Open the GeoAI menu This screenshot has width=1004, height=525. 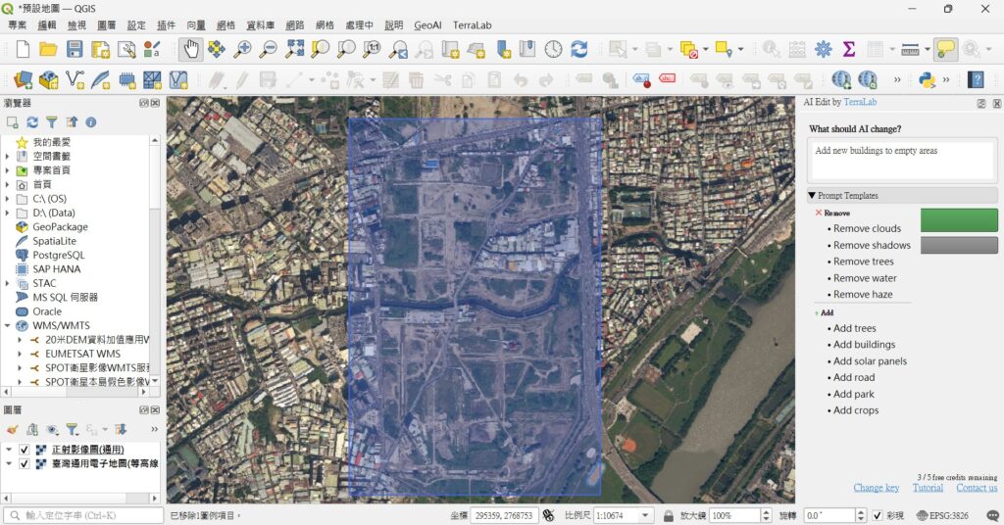pyautogui.click(x=427, y=24)
